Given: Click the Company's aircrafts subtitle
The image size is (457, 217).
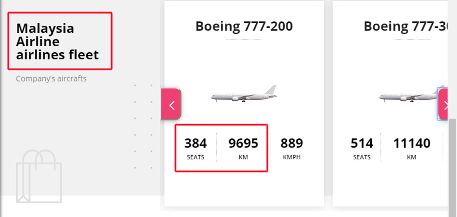Looking at the screenshot, I should click(51, 79).
